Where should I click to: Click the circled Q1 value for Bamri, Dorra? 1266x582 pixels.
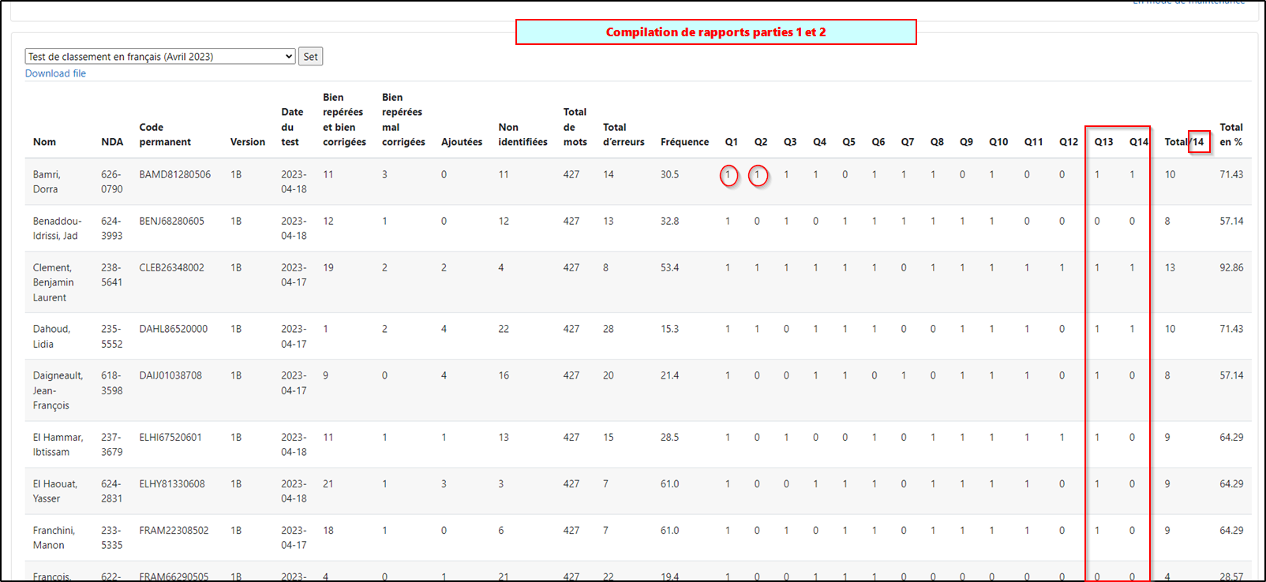coord(729,175)
